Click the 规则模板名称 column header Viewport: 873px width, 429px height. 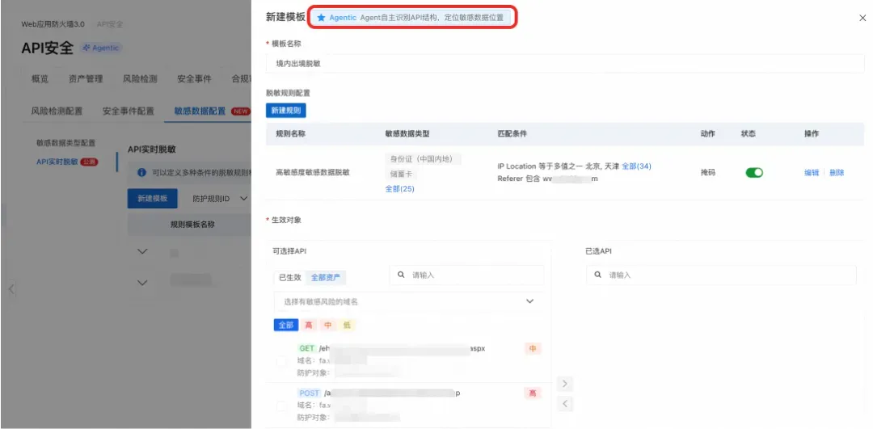192,225
